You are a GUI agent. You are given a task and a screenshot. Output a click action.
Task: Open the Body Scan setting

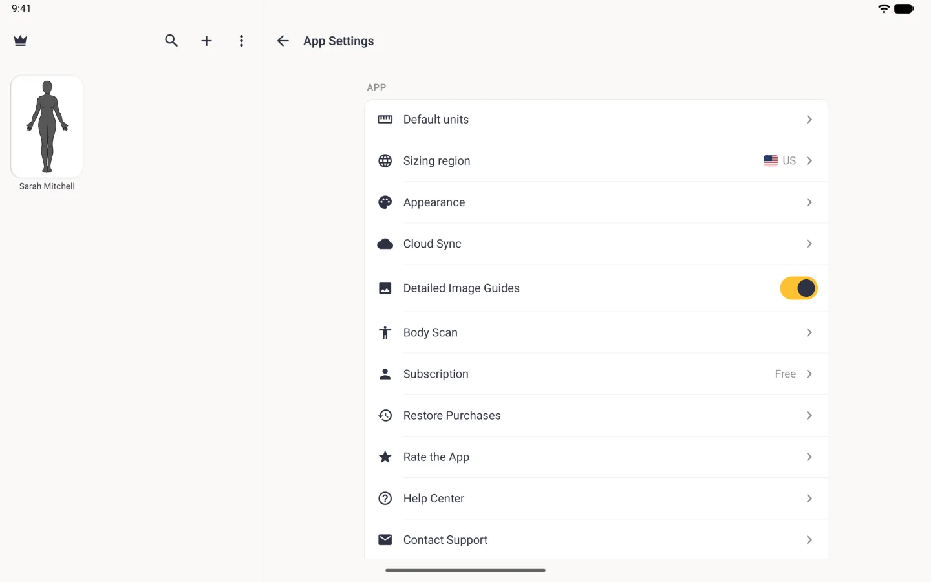point(596,332)
